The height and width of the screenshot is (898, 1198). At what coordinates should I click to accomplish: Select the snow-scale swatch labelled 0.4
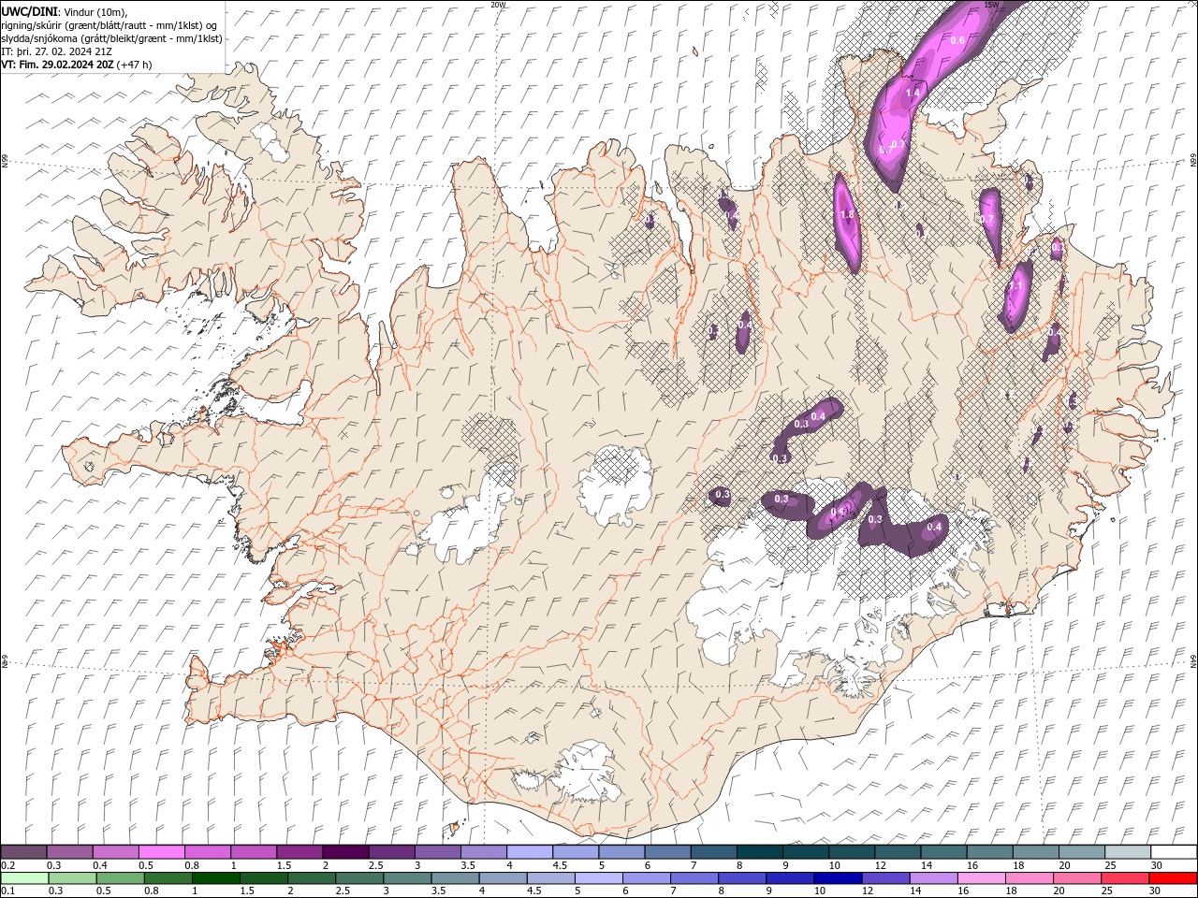pyautogui.click(x=116, y=852)
